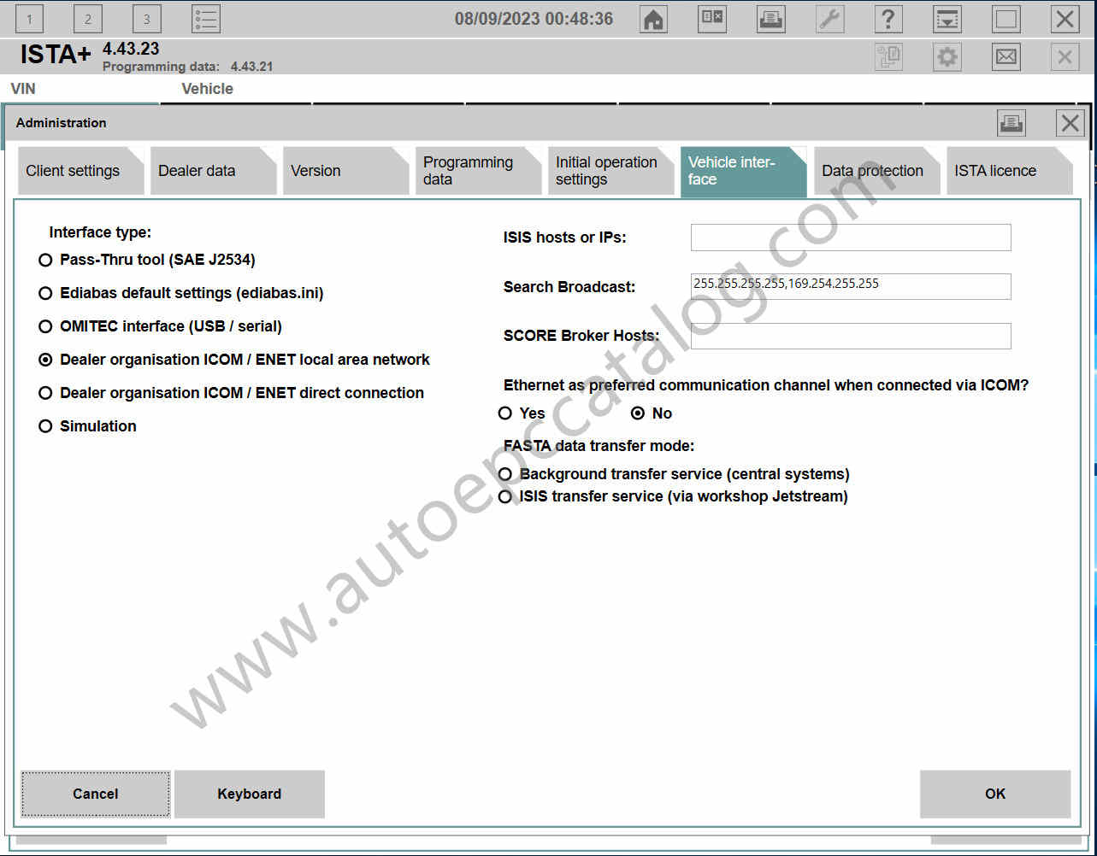Open the settings gear icon

click(947, 57)
